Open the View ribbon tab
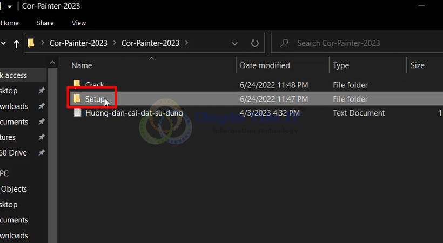The height and width of the screenshot is (243, 443). click(x=79, y=23)
